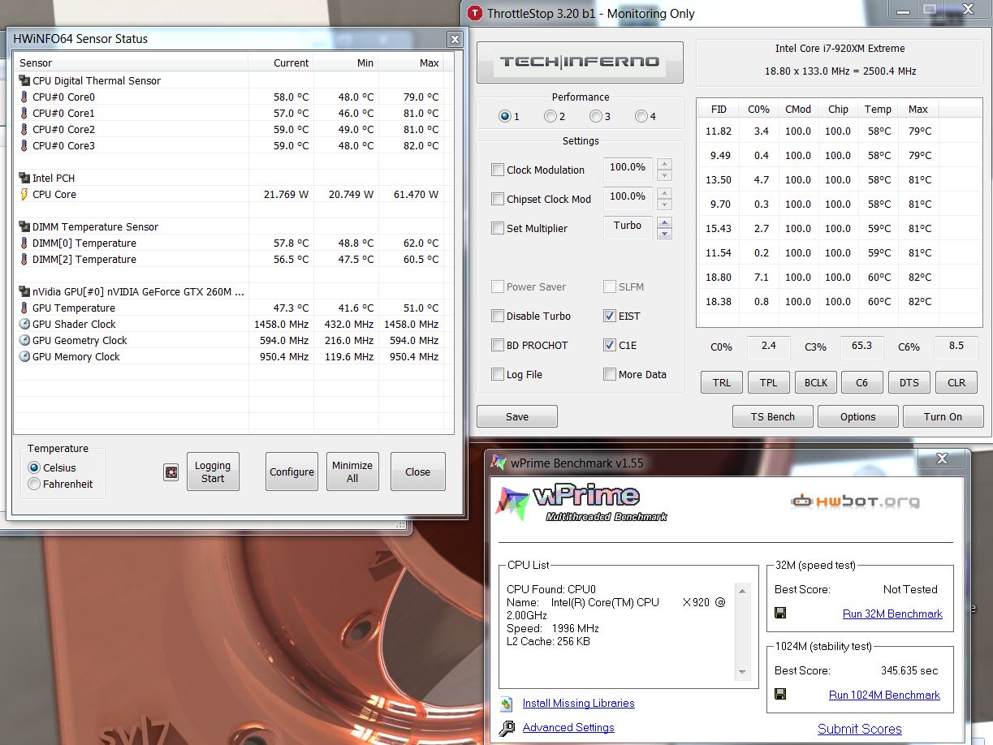The height and width of the screenshot is (745, 993).
Task: Click the CPU Digital Thermal Sensor chip icon
Action: point(24,81)
